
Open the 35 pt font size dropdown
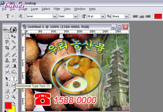click(103, 16)
